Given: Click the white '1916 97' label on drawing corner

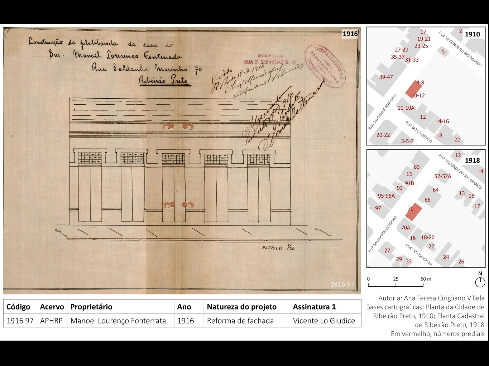Looking at the screenshot, I should point(342,284).
